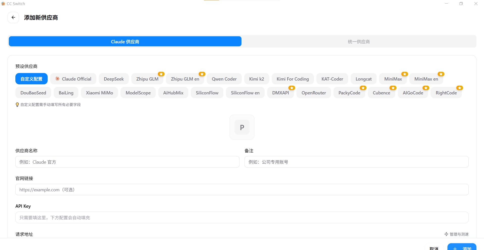Select the AiHubMix preset

point(173,93)
